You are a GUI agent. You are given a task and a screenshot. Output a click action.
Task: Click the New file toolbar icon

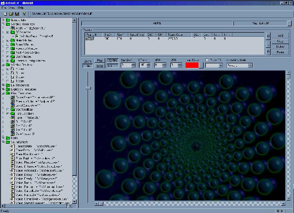coord(4,14)
